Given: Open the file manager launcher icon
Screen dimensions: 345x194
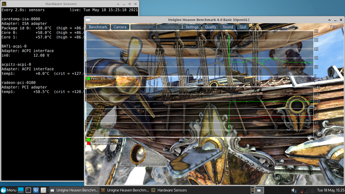Looking at the screenshot, I should pyautogui.click(x=43, y=190).
